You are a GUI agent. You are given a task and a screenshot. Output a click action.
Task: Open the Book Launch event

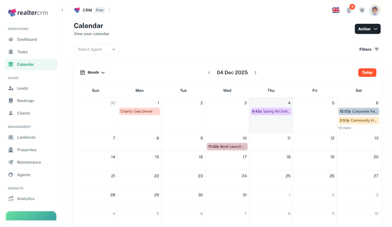[227, 147]
